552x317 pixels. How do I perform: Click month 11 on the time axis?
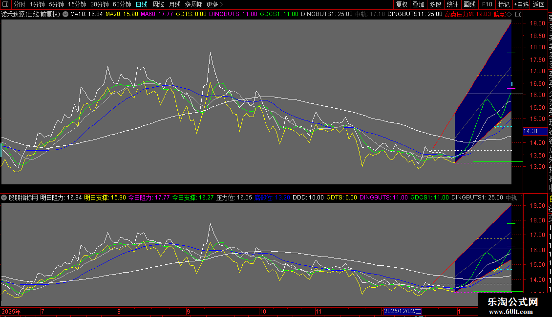[x=318, y=311]
